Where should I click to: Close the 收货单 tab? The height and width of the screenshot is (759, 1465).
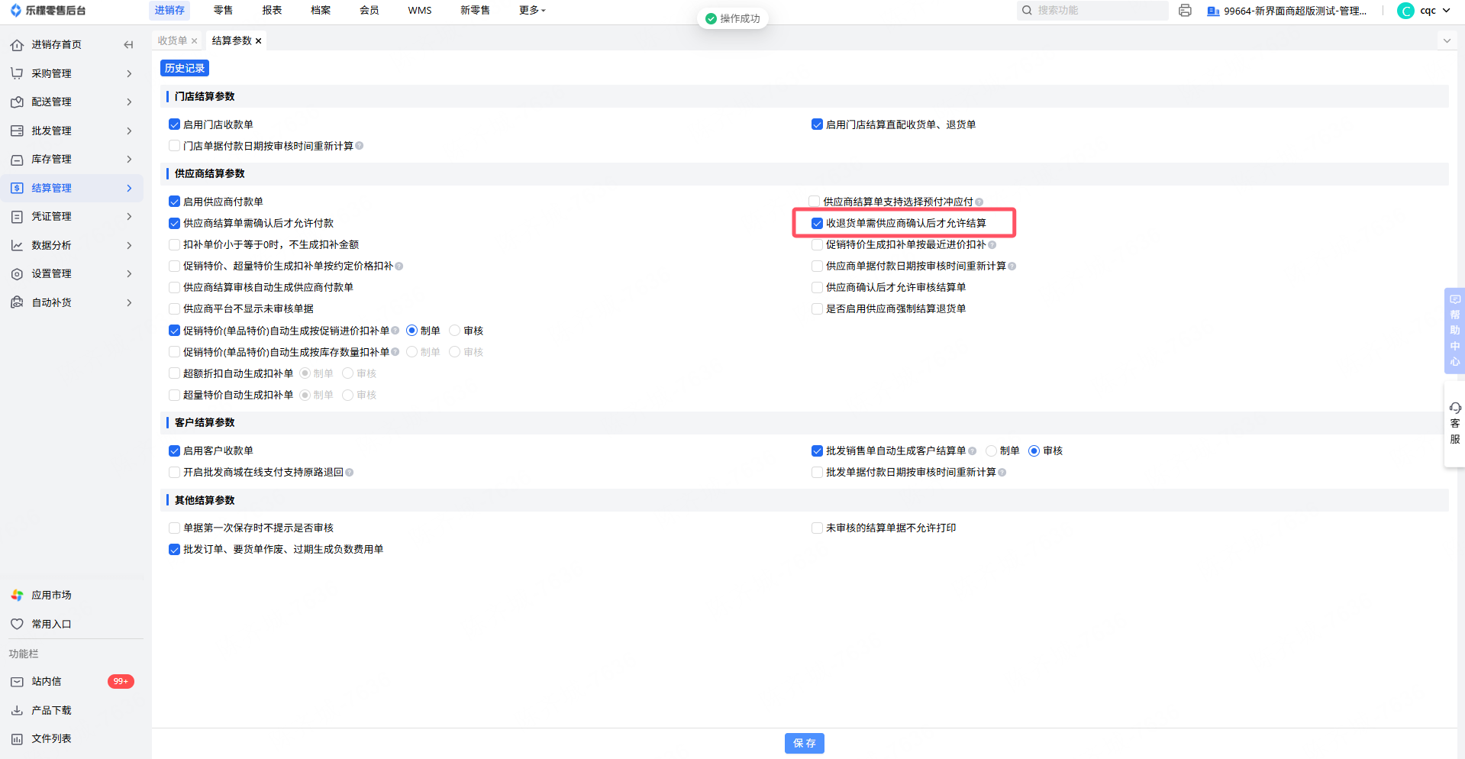point(195,41)
